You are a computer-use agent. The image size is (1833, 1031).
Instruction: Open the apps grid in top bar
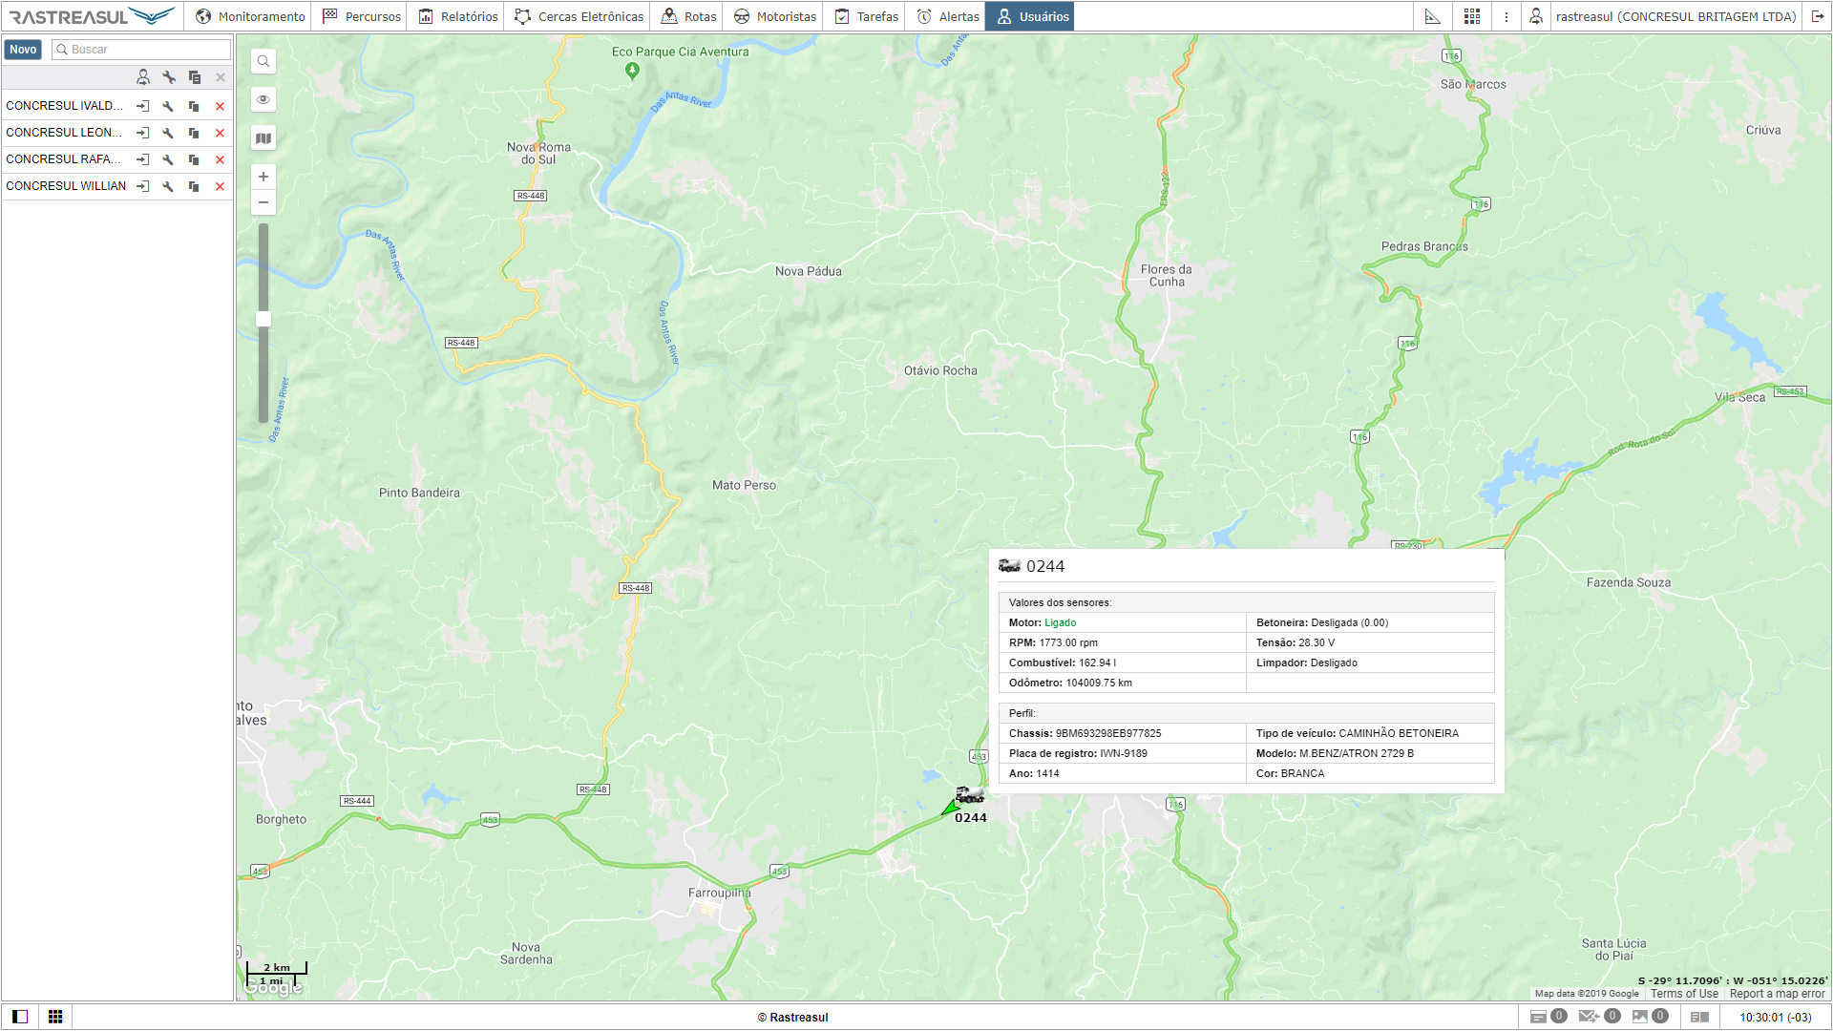click(x=1472, y=16)
